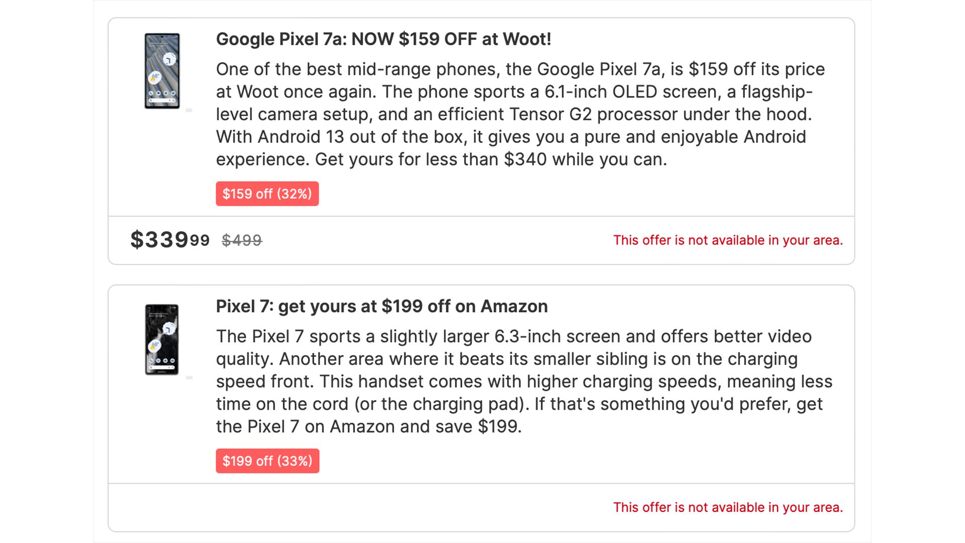
Task: Click the unavailable-offer notice under Pixel 7
Action: click(728, 507)
